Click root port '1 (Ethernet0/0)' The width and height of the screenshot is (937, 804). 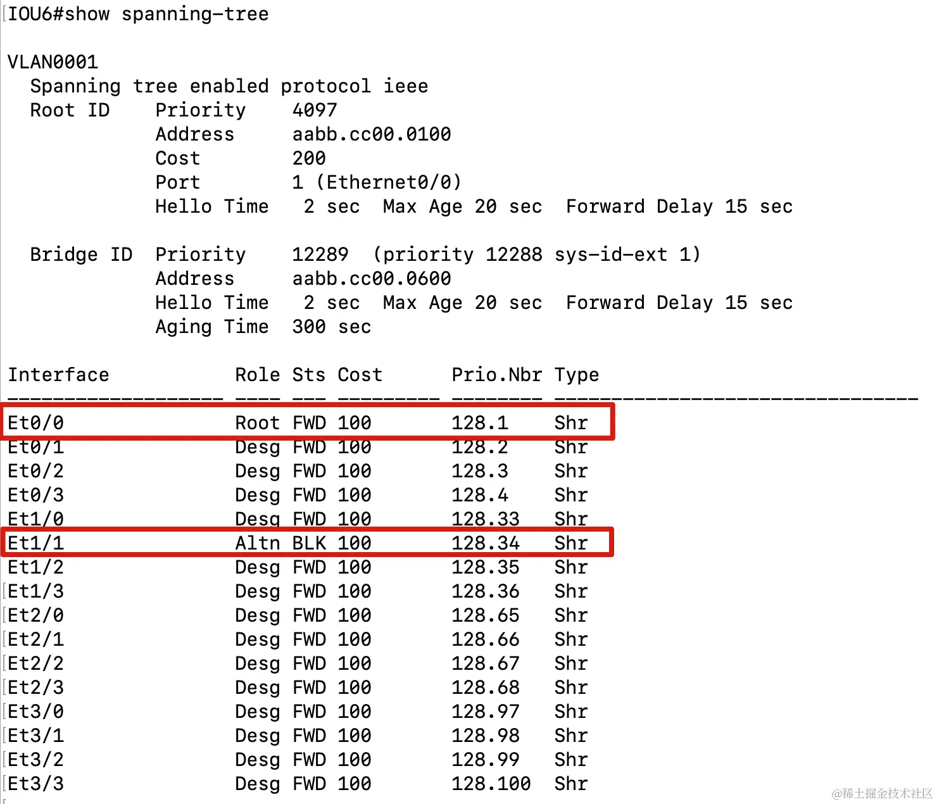pyautogui.click(x=377, y=182)
